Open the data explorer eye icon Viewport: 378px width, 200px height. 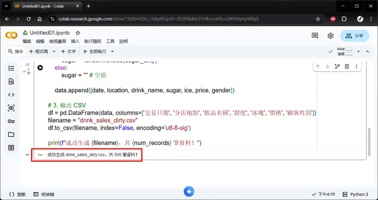coord(11,108)
